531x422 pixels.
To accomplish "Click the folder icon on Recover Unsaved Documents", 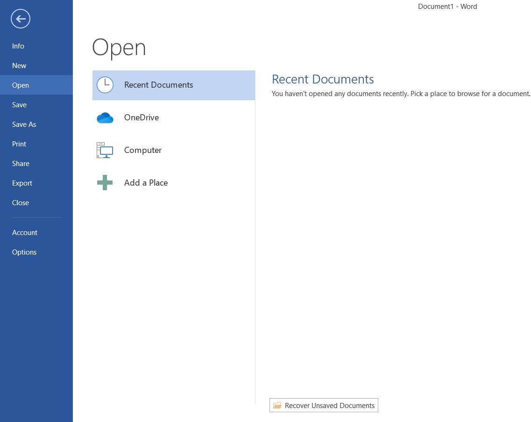I will [277, 406].
